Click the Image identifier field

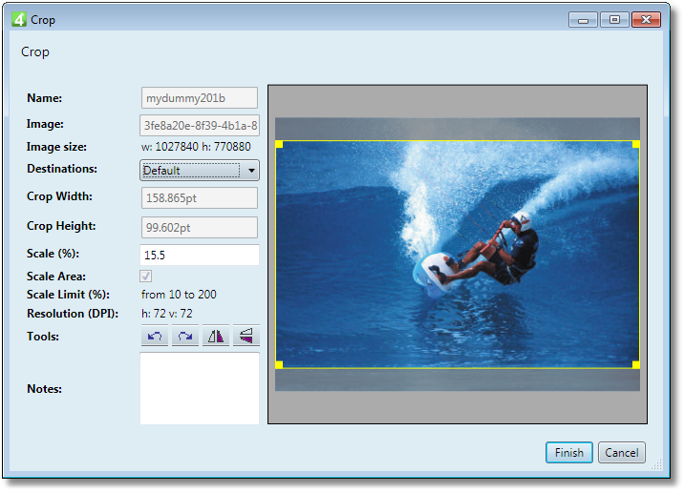coord(200,126)
